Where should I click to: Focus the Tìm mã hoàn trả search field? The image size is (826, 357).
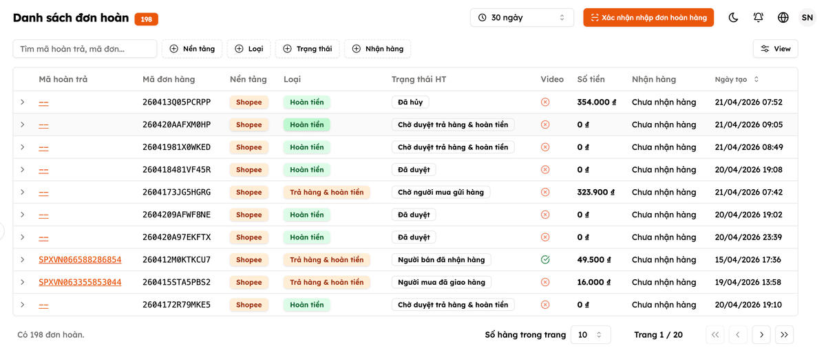85,49
